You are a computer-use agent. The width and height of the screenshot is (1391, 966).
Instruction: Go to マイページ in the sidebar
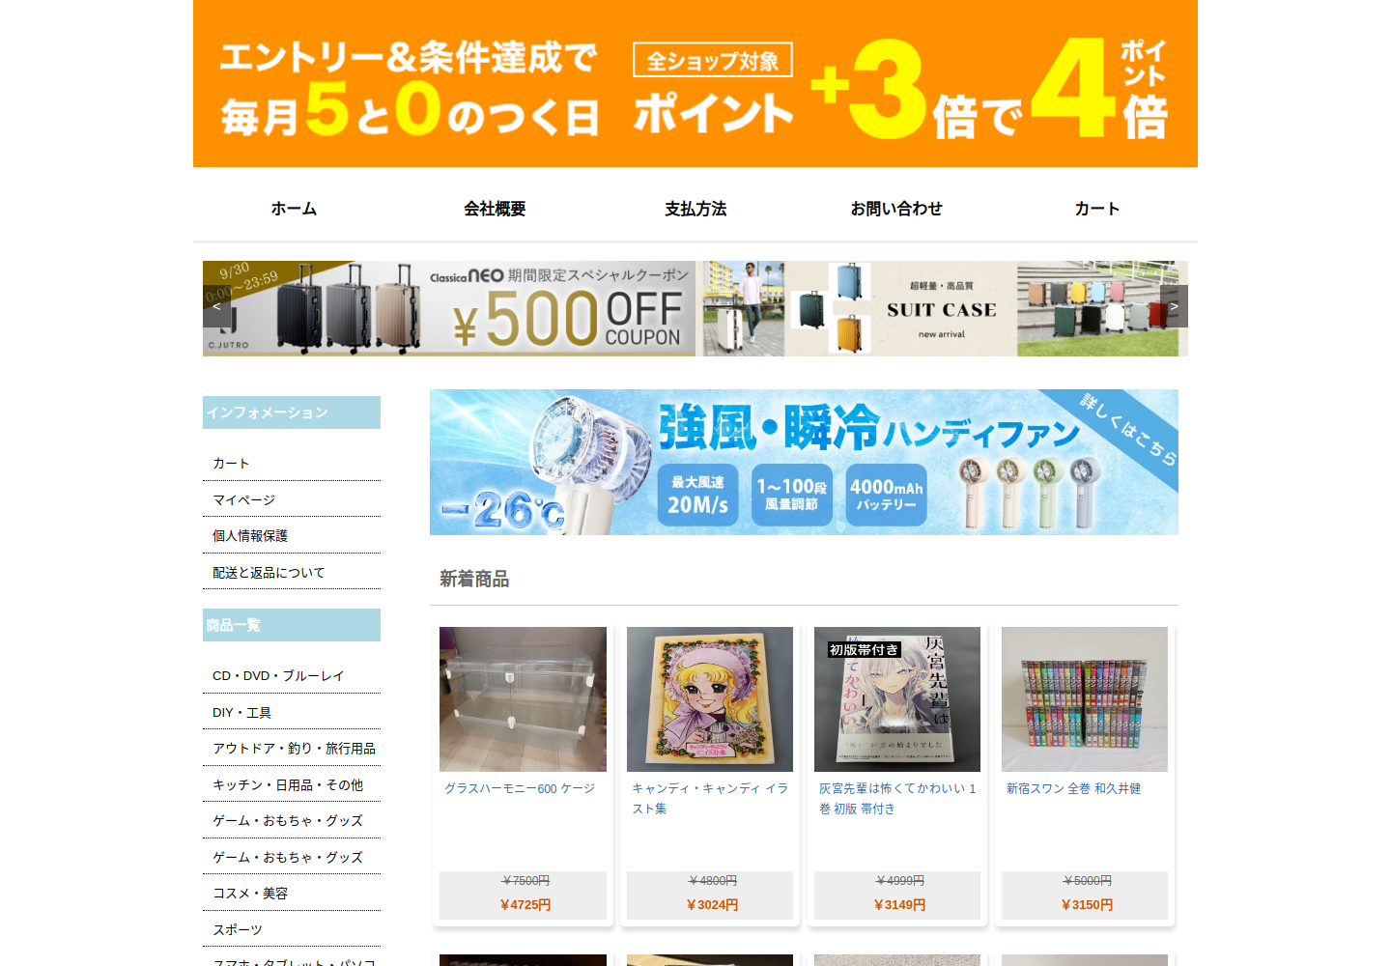click(x=243, y=500)
